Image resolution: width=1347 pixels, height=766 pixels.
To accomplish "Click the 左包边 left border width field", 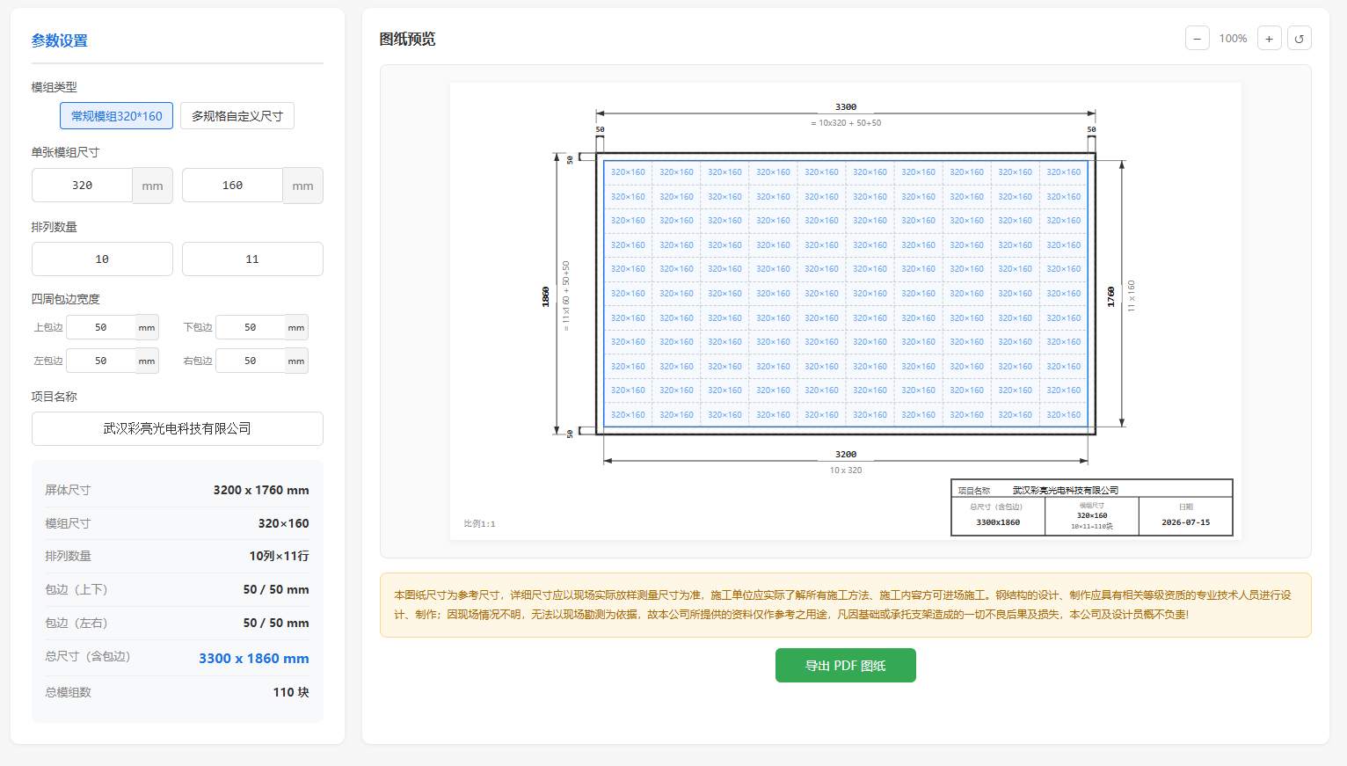I will [101, 361].
